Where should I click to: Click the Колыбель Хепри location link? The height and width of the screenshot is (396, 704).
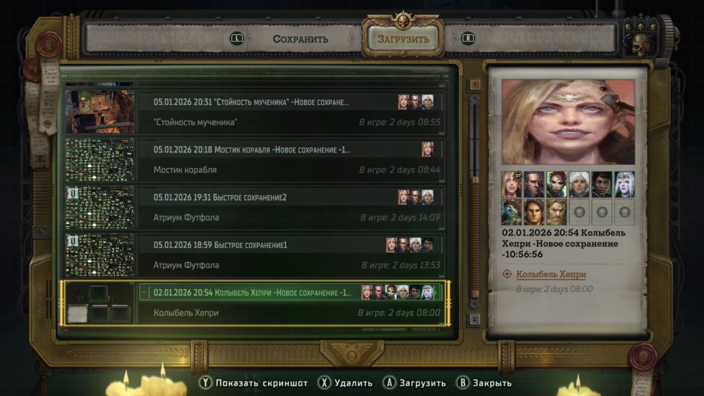point(551,274)
